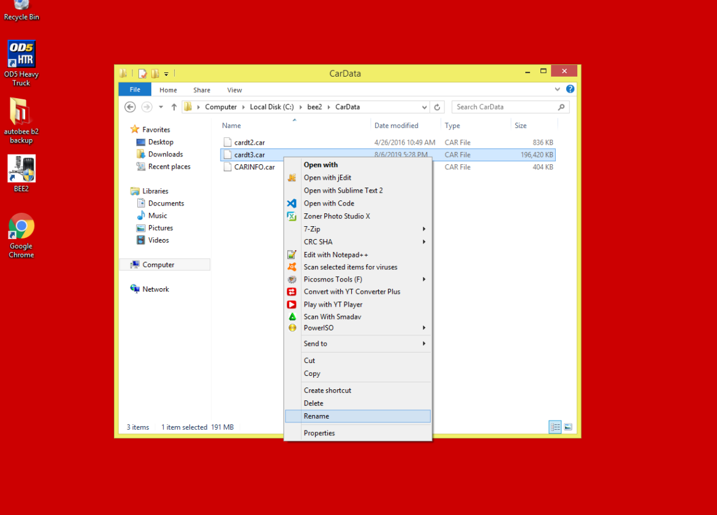Click the Up arrow navigation button
This screenshot has height=515, width=717.
pyautogui.click(x=174, y=107)
